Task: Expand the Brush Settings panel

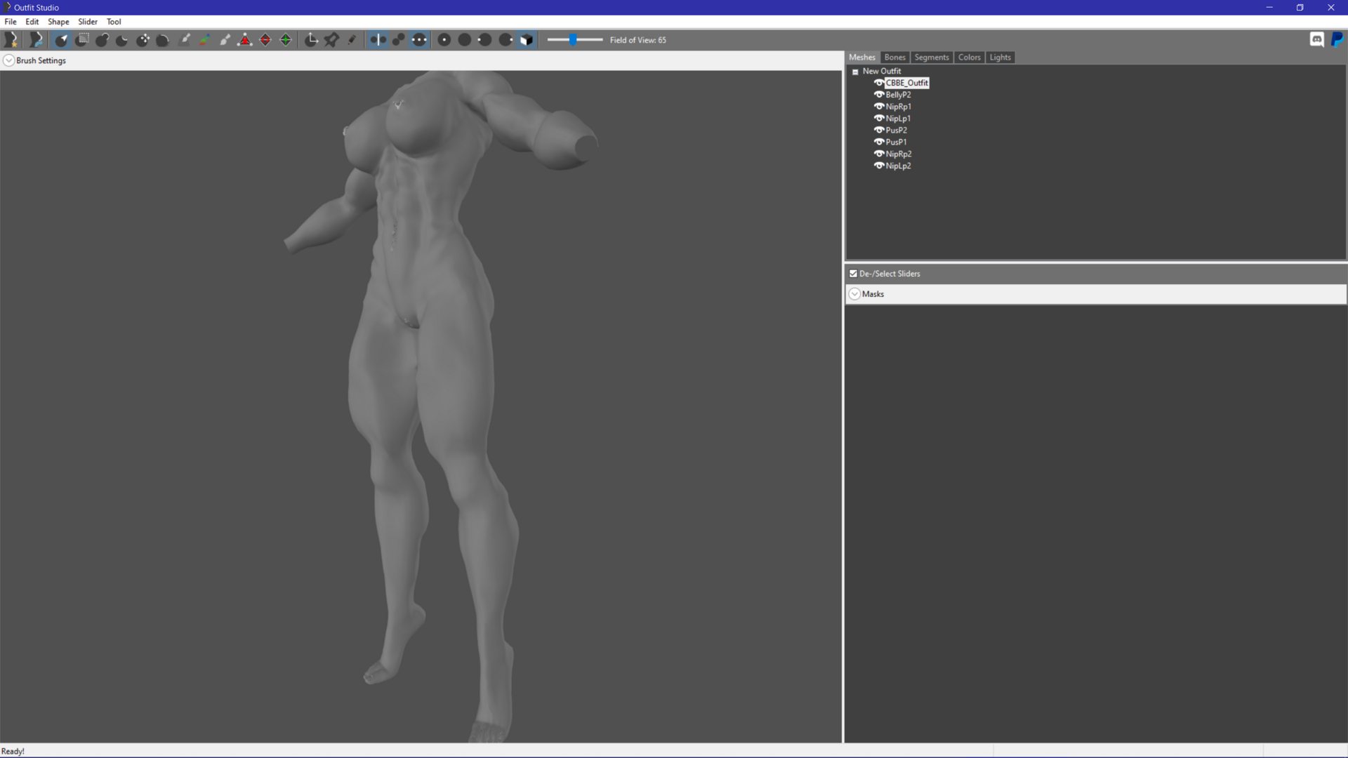Action: point(9,60)
